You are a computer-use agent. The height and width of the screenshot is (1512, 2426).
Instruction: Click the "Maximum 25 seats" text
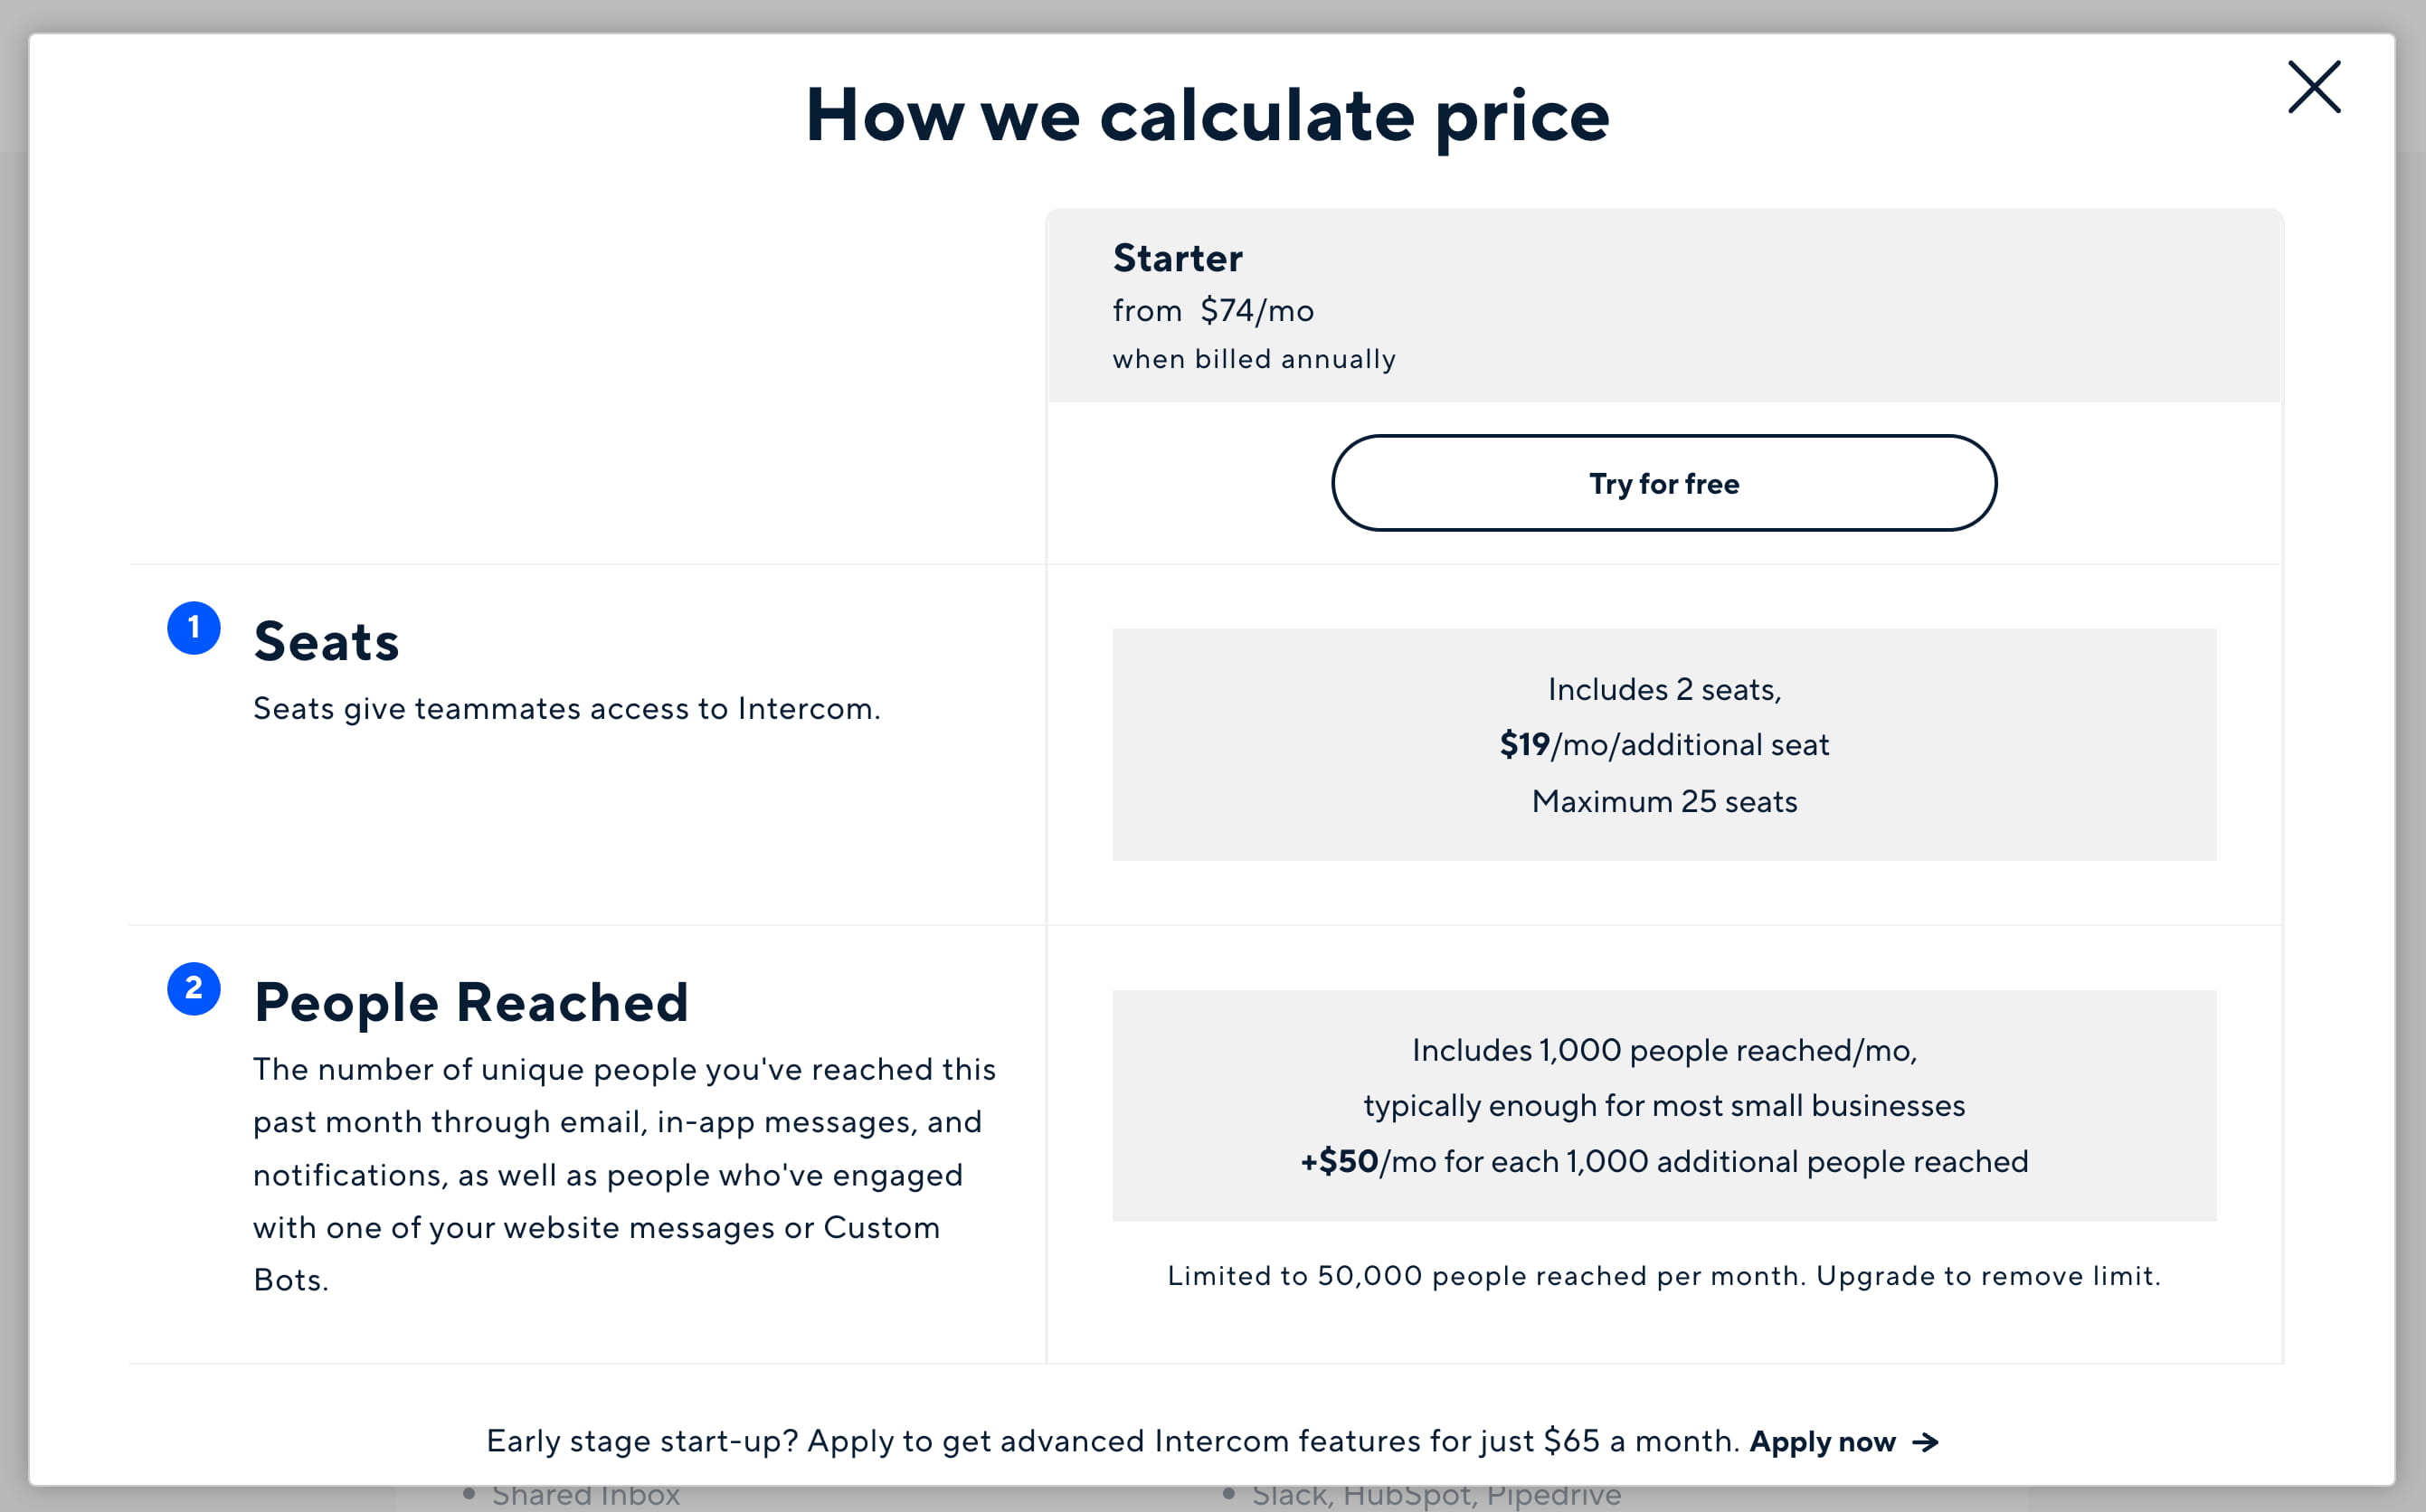[1664, 801]
